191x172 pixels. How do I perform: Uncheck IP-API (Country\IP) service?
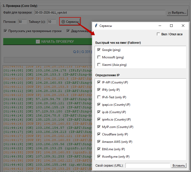[x=99, y=82]
